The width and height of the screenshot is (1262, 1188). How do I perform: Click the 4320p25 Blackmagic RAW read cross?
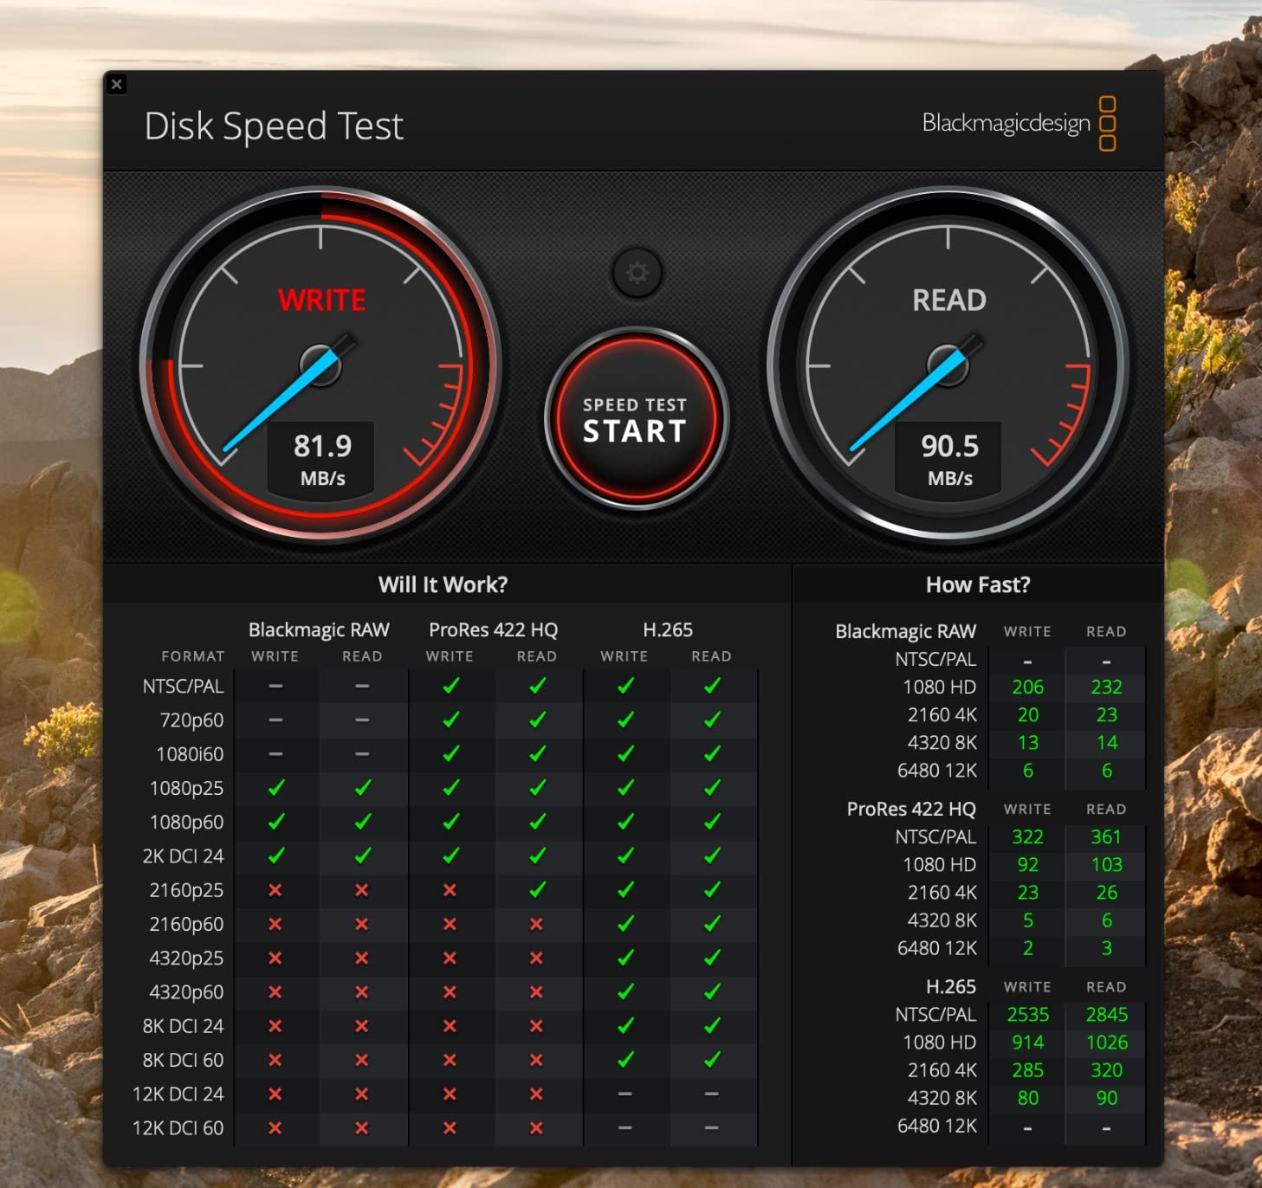[362, 959]
